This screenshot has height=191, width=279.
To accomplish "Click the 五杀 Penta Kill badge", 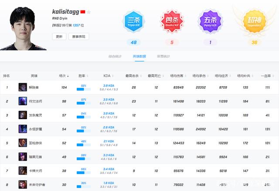I will pyautogui.click(x=211, y=21).
